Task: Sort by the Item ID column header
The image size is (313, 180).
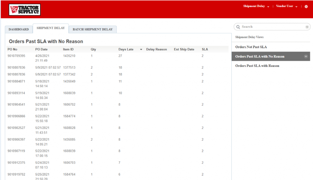Action: pos(68,49)
